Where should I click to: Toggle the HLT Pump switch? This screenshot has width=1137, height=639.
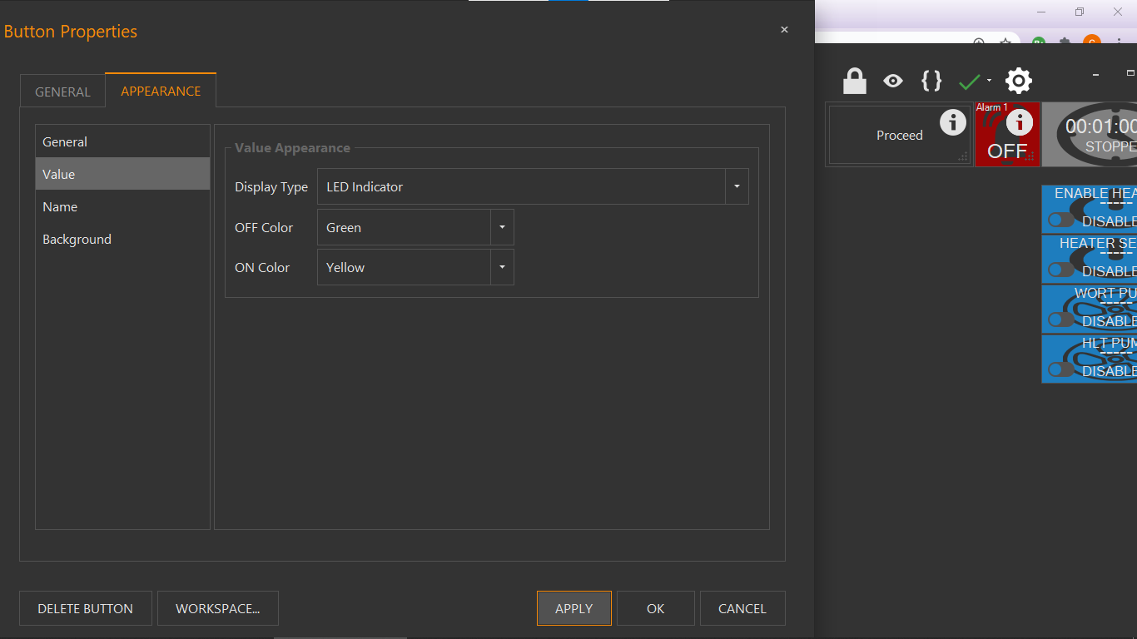[1061, 369]
